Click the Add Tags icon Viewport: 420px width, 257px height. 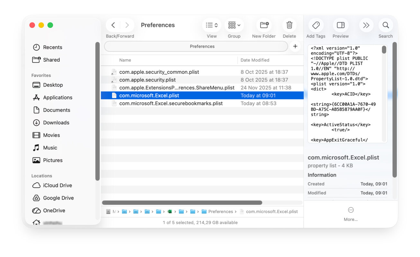[x=316, y=25]
